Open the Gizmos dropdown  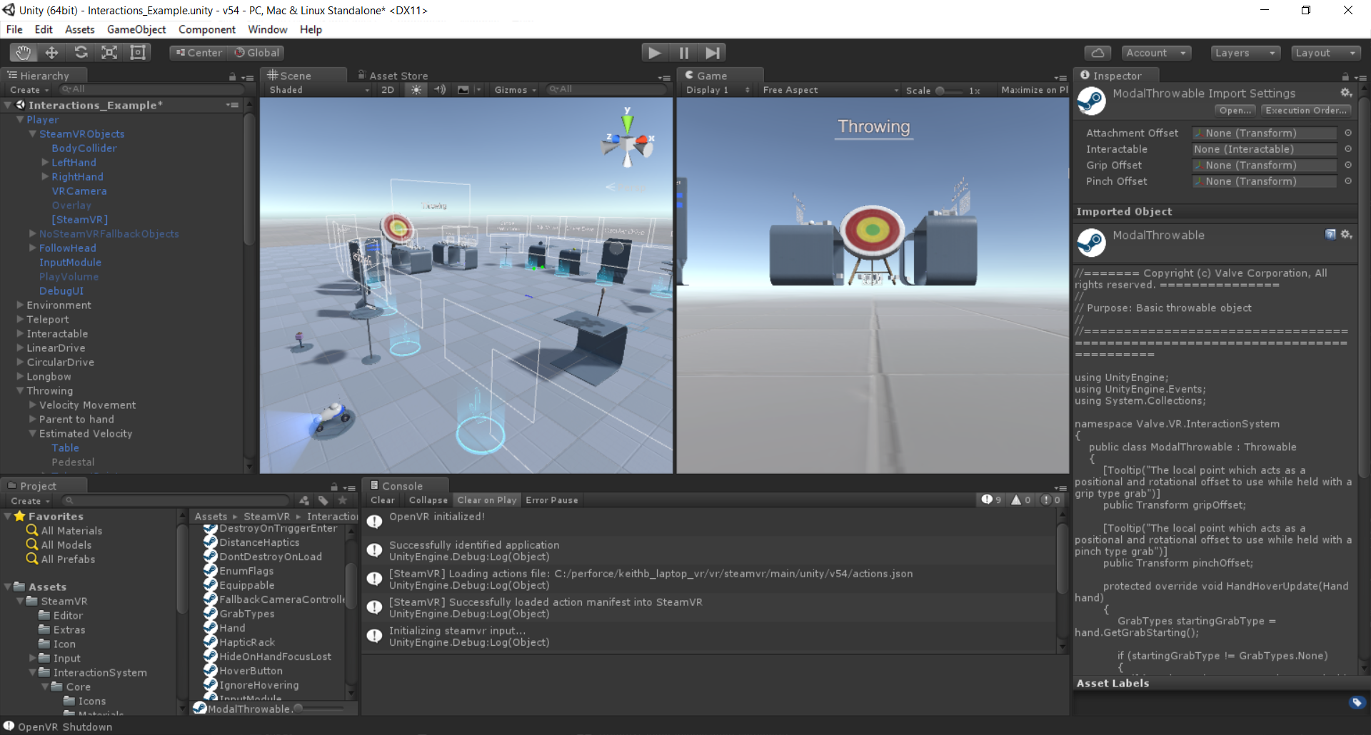pyautogui.click(x=515, y=90)
